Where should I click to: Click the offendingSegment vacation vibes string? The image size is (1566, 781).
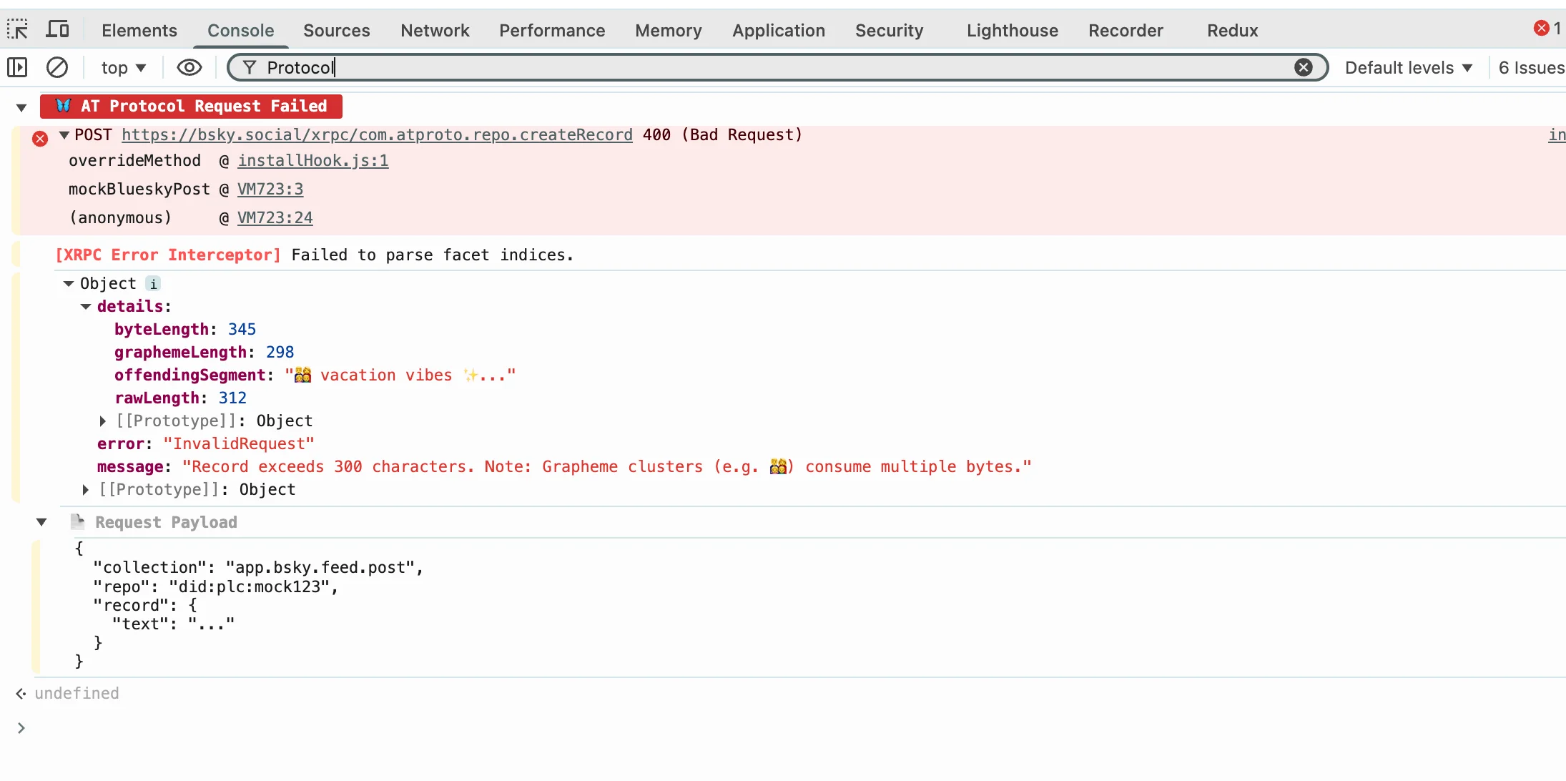[x=400, y=375]
